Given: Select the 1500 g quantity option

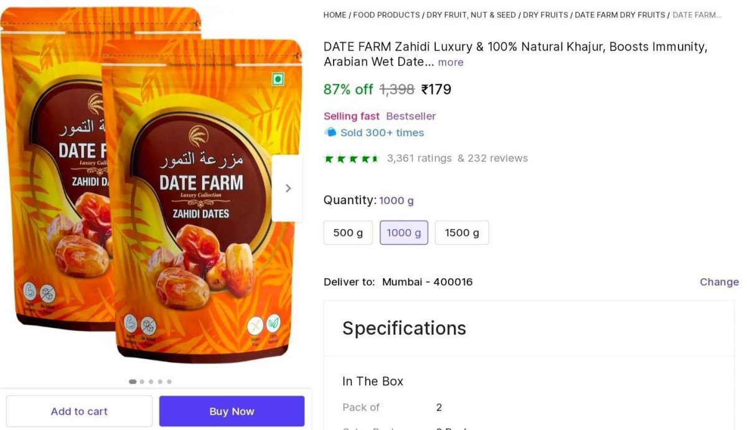Looking at the screenshot, I should 461,232.
